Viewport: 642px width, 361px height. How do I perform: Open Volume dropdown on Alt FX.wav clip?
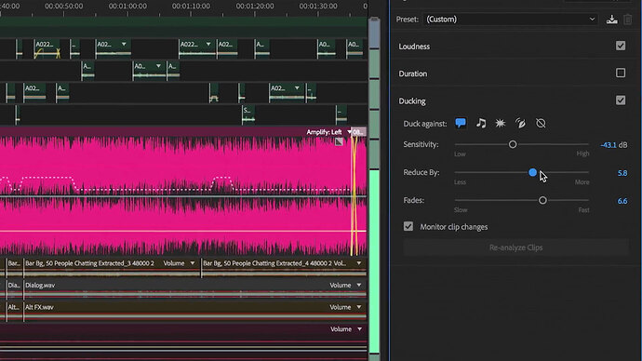point(359,307)
